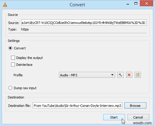Edit selected profile with wrench icon
The width and height of the screenshot is (155, 126).
click(120, 75)
